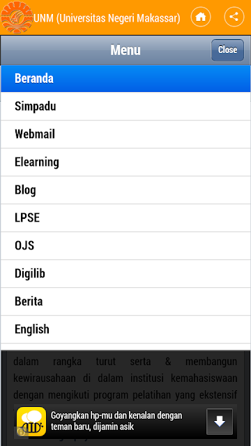Screen dimensions: 251x446
Task: Close the Menu panel
Action: click(x=227, y=50)
